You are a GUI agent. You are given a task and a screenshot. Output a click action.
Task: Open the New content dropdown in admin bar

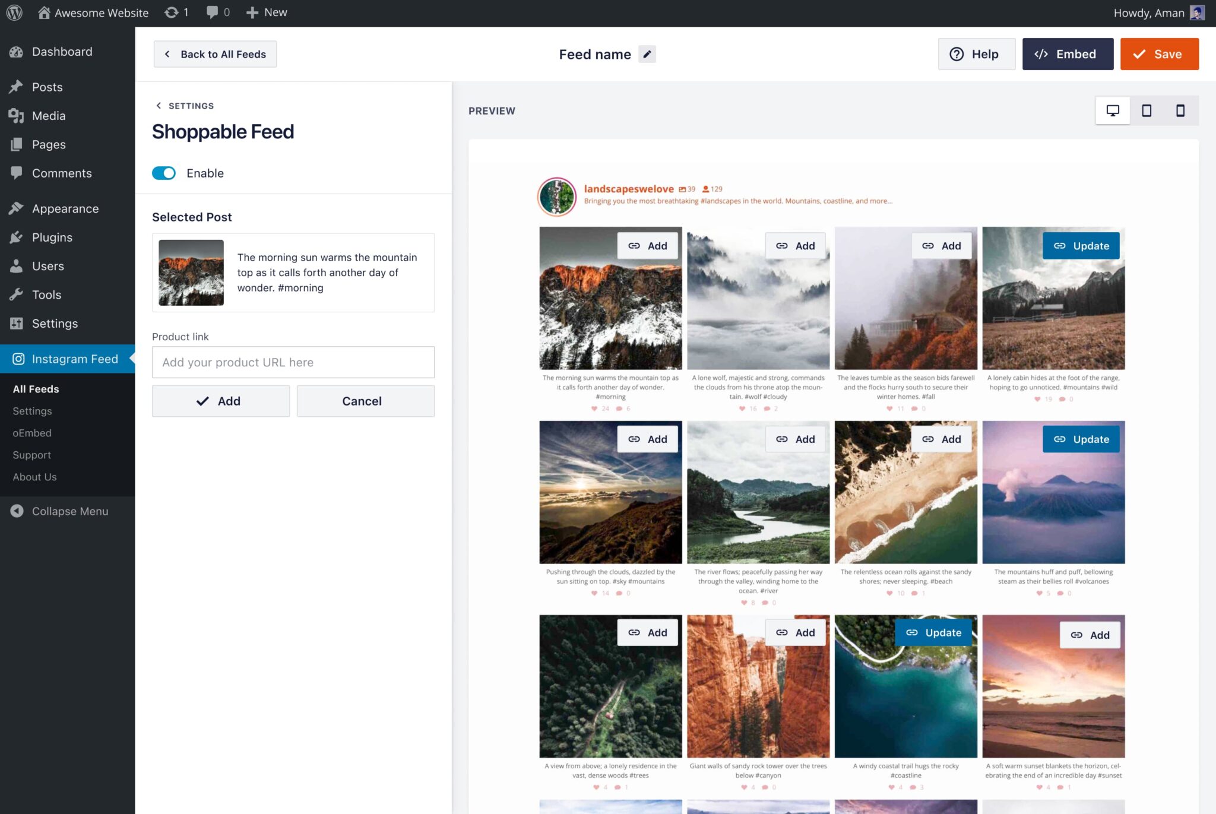pos(267,12)
